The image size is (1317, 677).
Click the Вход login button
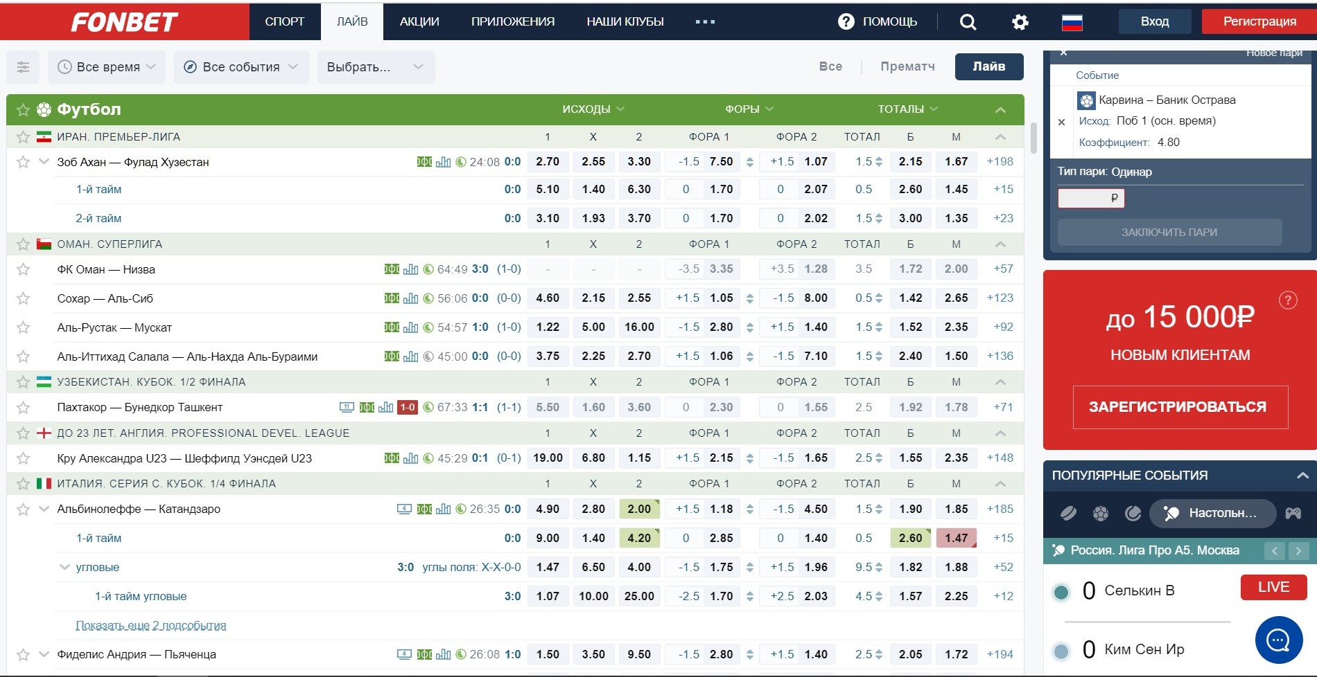[1155, 21]
